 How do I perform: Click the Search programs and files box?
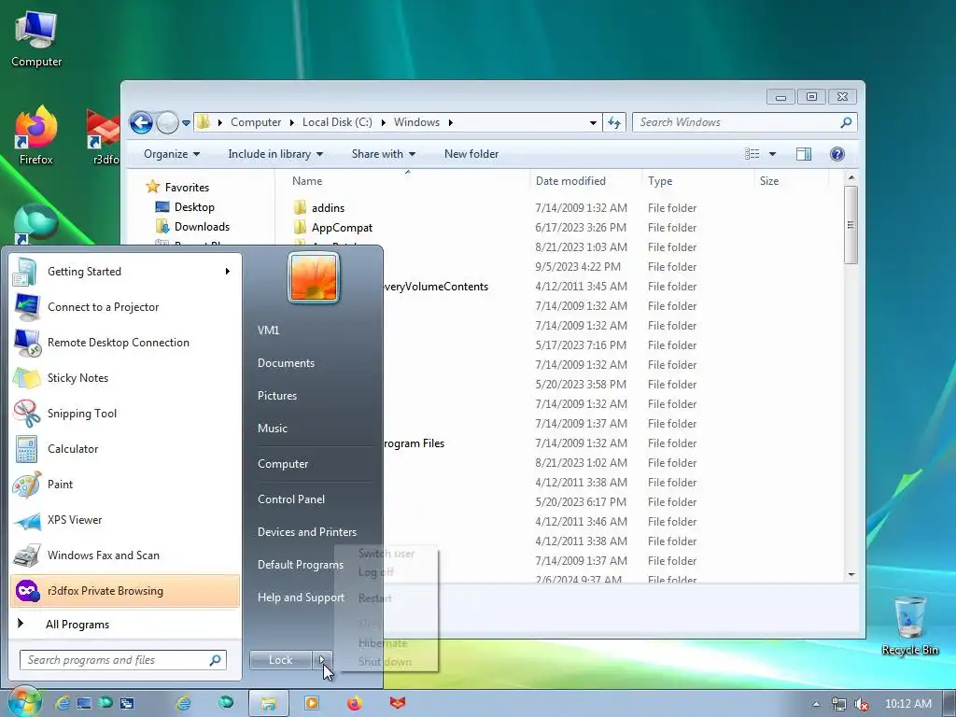click(x=123, y=660)
